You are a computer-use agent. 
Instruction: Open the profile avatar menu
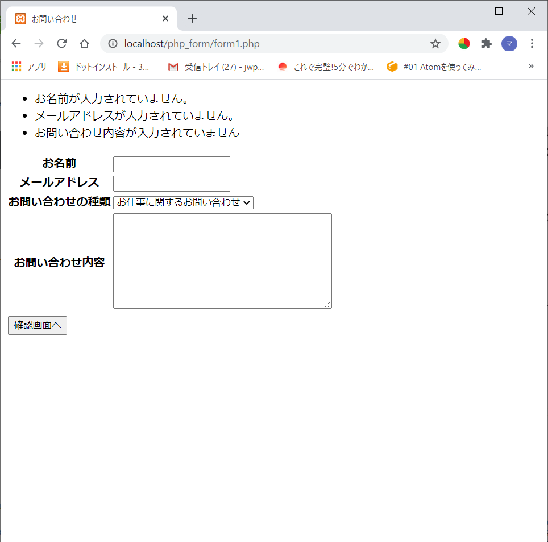click(x=509, y=43)
